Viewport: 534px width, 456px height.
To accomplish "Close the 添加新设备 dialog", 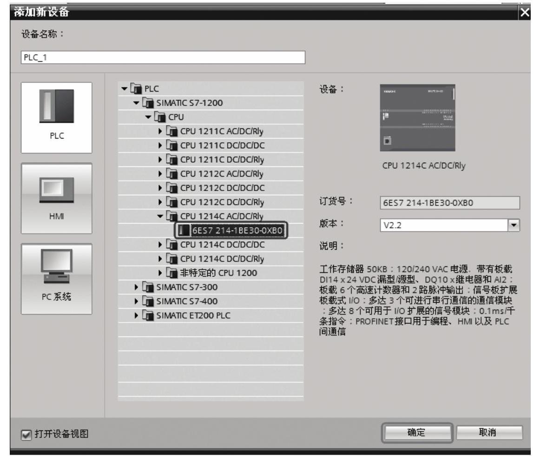I will (x=525, y=12).
